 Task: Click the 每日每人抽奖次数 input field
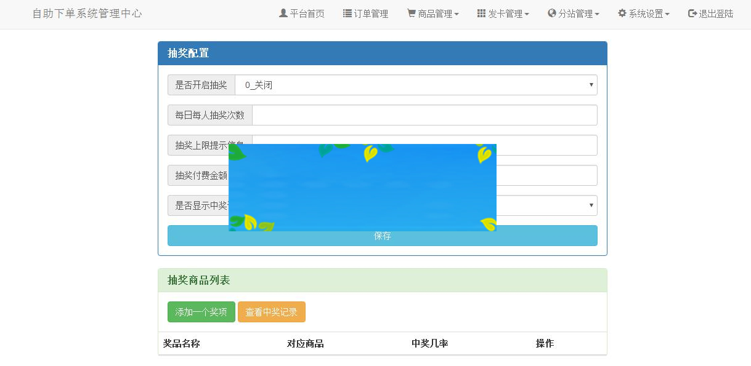424,114
